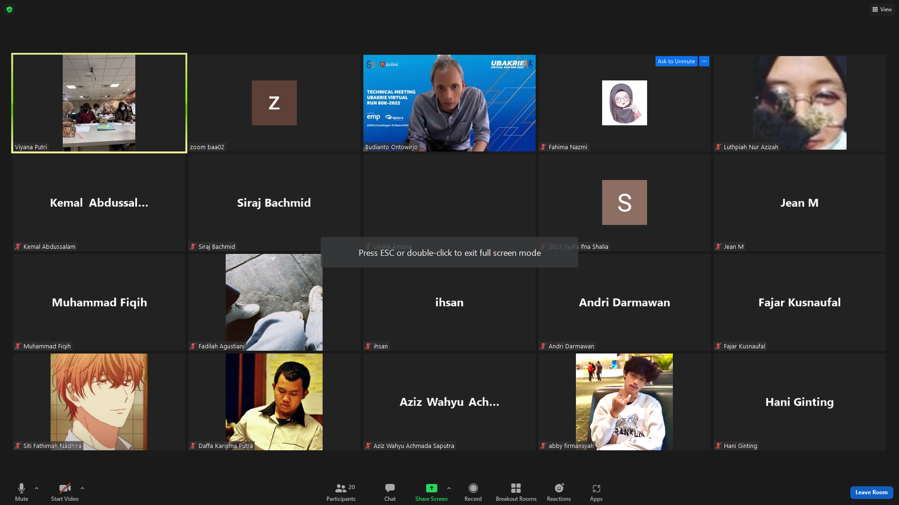Start recording with the Record icon

pos(473,488)
